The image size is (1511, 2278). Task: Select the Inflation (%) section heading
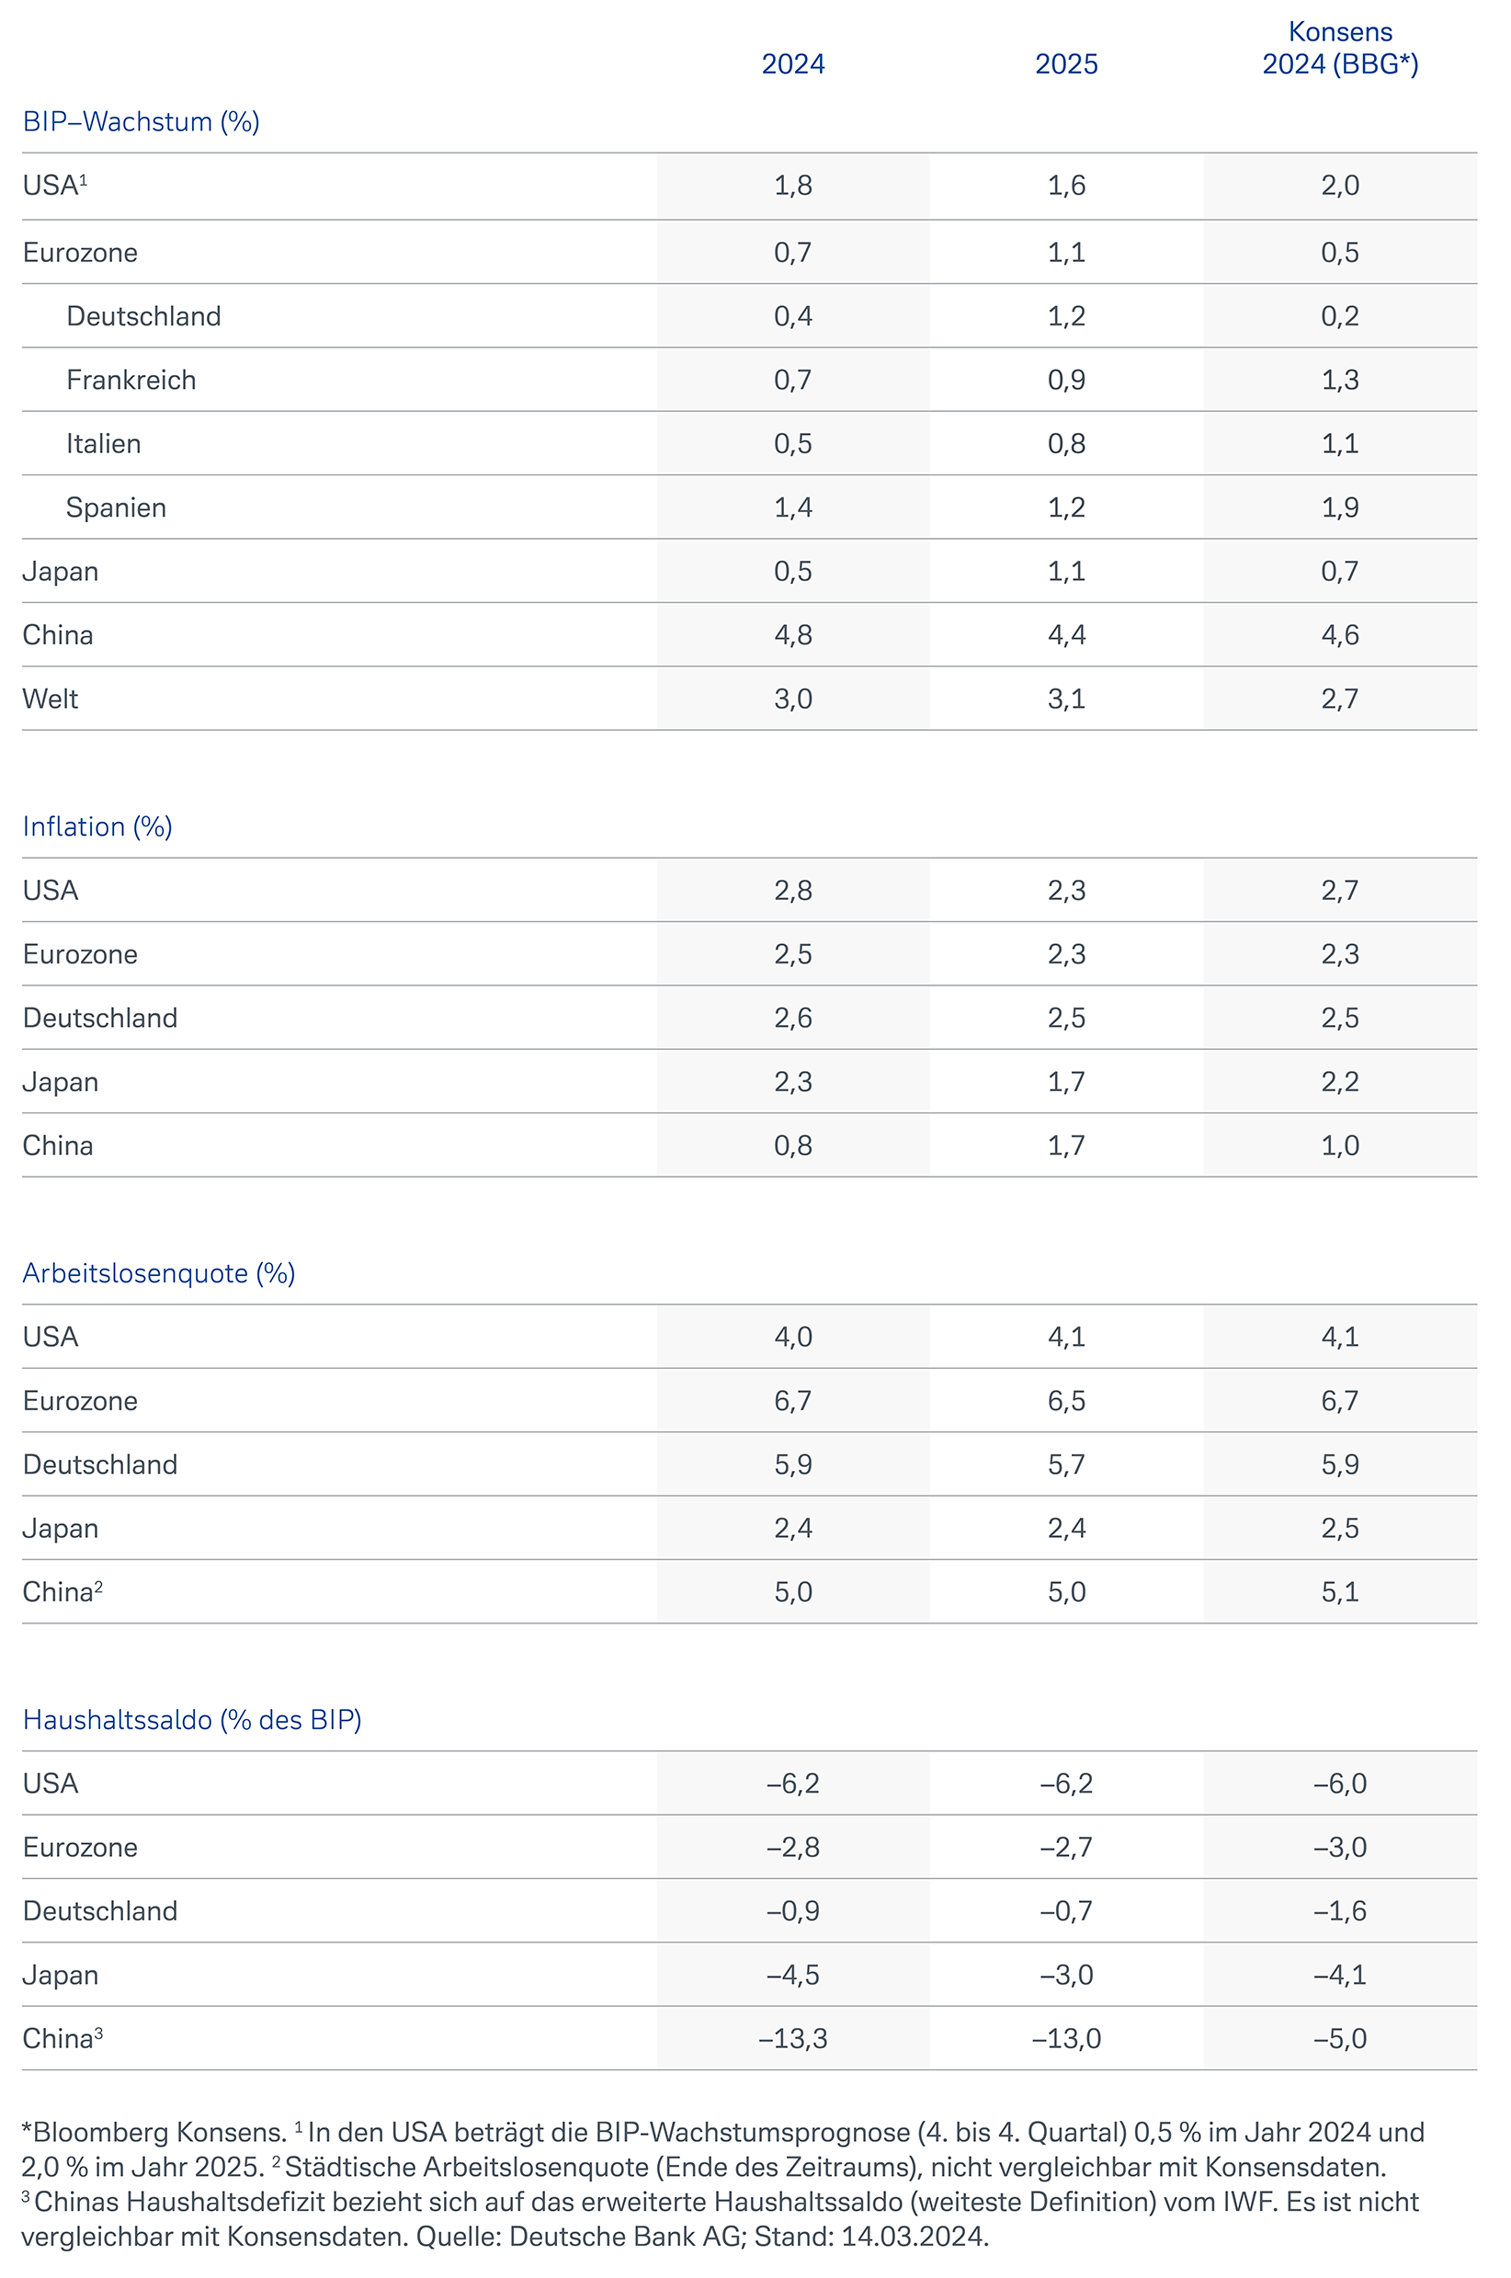(97, 826)
